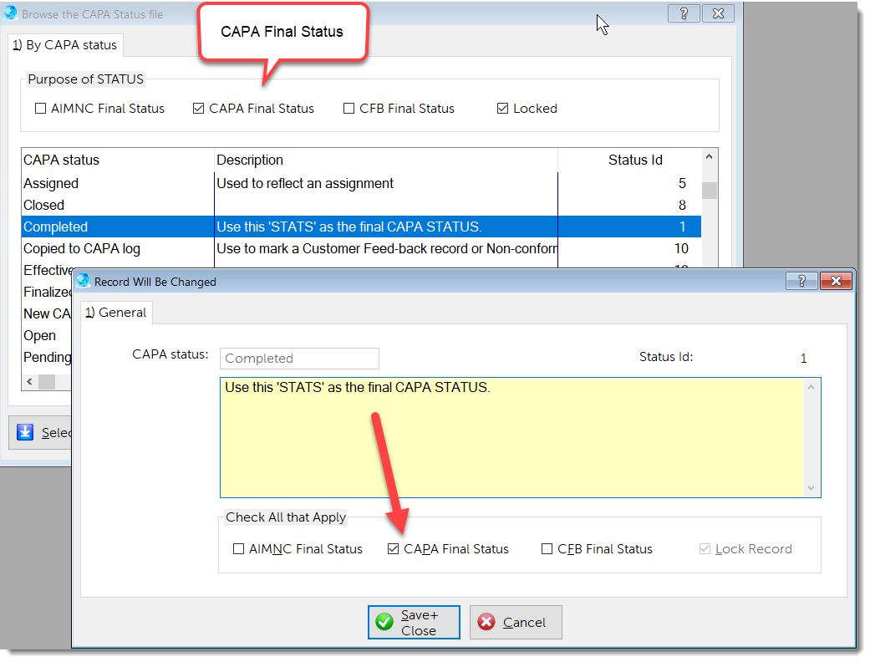The width and height of the screenshot is (870, 662).
Task: Uncheck CAPA Final Status in dialog
Action: [x=394, y=549]
